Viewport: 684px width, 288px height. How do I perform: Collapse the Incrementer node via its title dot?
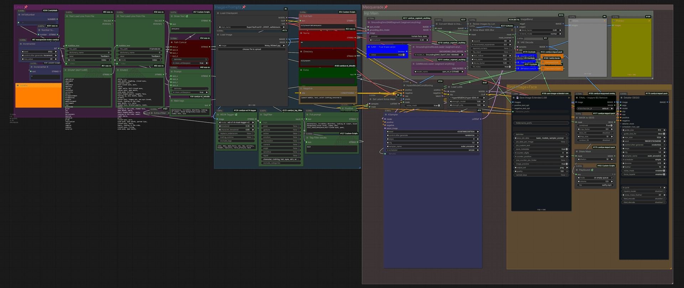point(21,44)
